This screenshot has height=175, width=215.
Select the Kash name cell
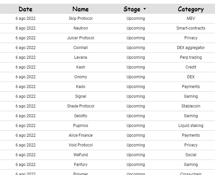(80, 67)
